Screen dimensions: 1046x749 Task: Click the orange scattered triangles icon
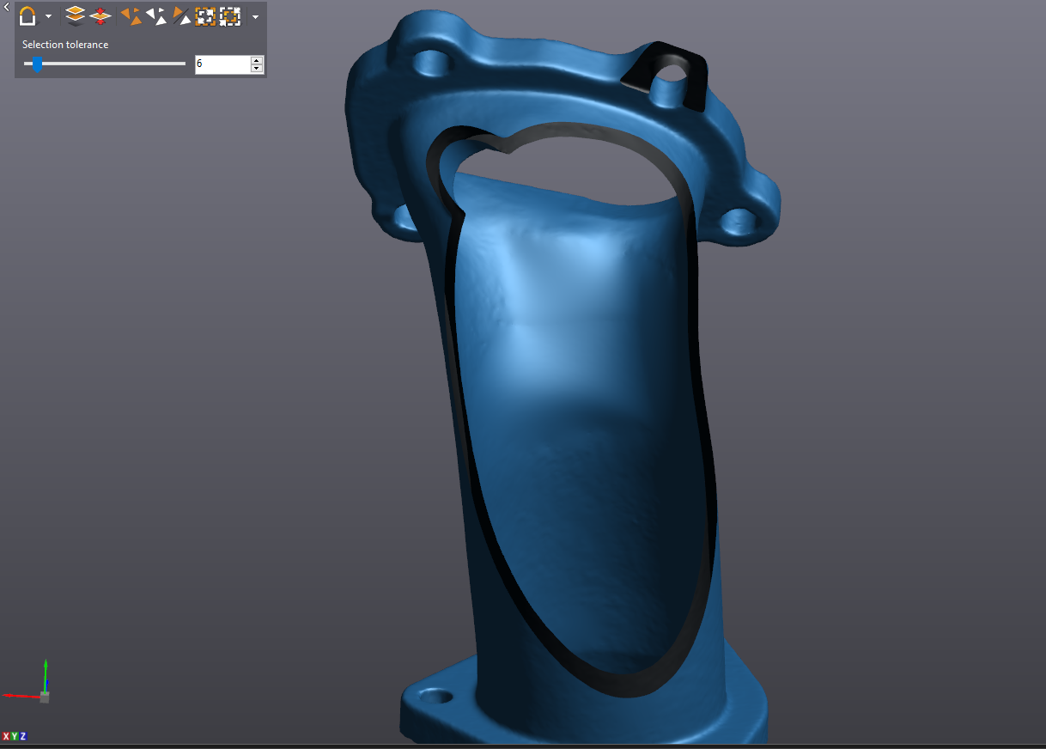(131, 16)
